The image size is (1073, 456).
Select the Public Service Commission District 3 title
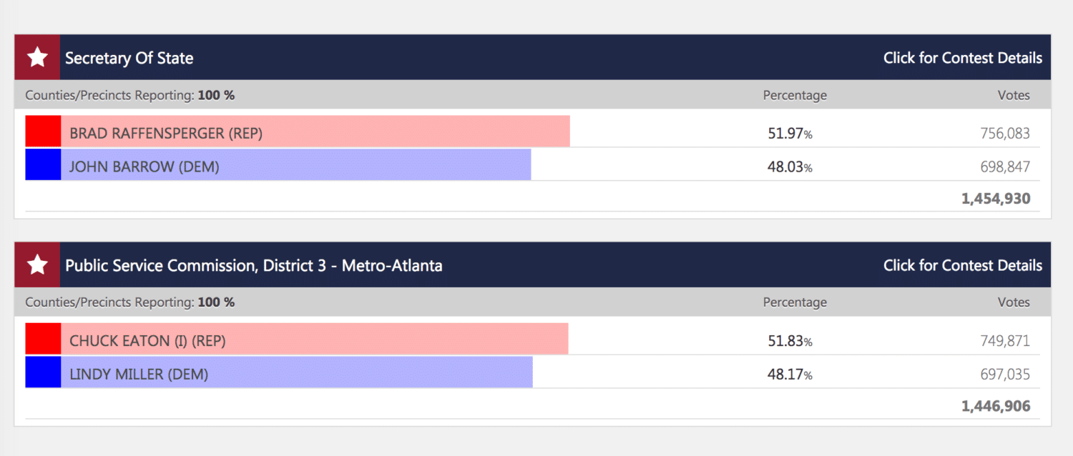pos(254,265)
